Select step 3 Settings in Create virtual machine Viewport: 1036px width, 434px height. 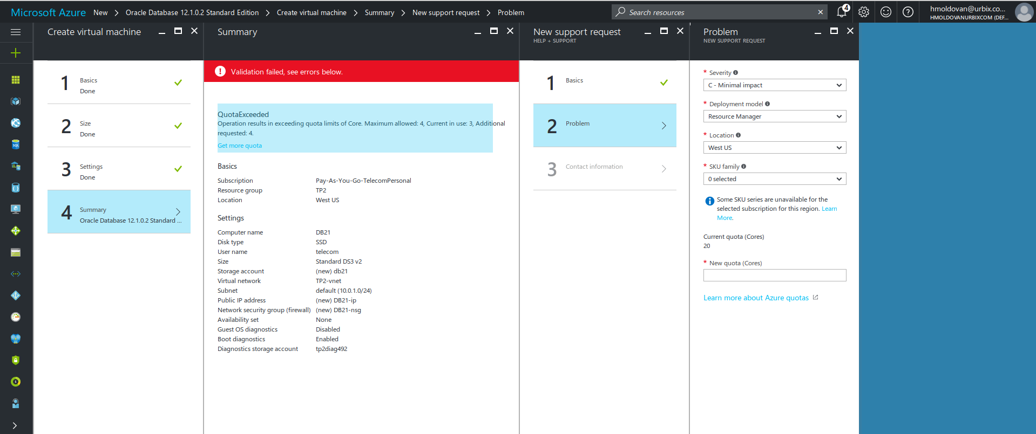119,169
